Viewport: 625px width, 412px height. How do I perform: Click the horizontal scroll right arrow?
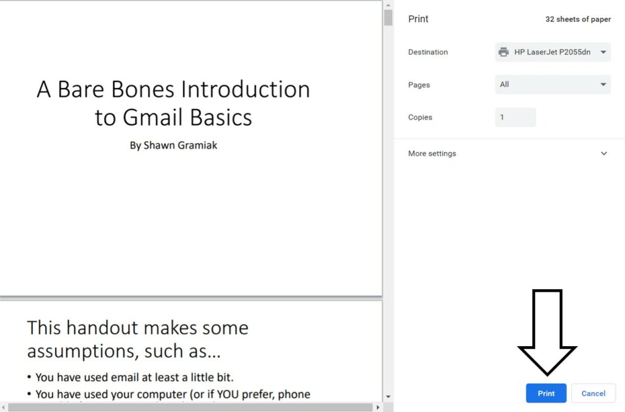pos(378,407)
